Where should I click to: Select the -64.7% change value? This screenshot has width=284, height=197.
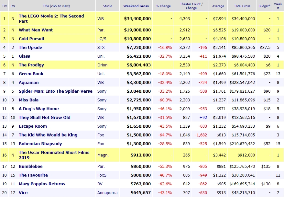165,135
